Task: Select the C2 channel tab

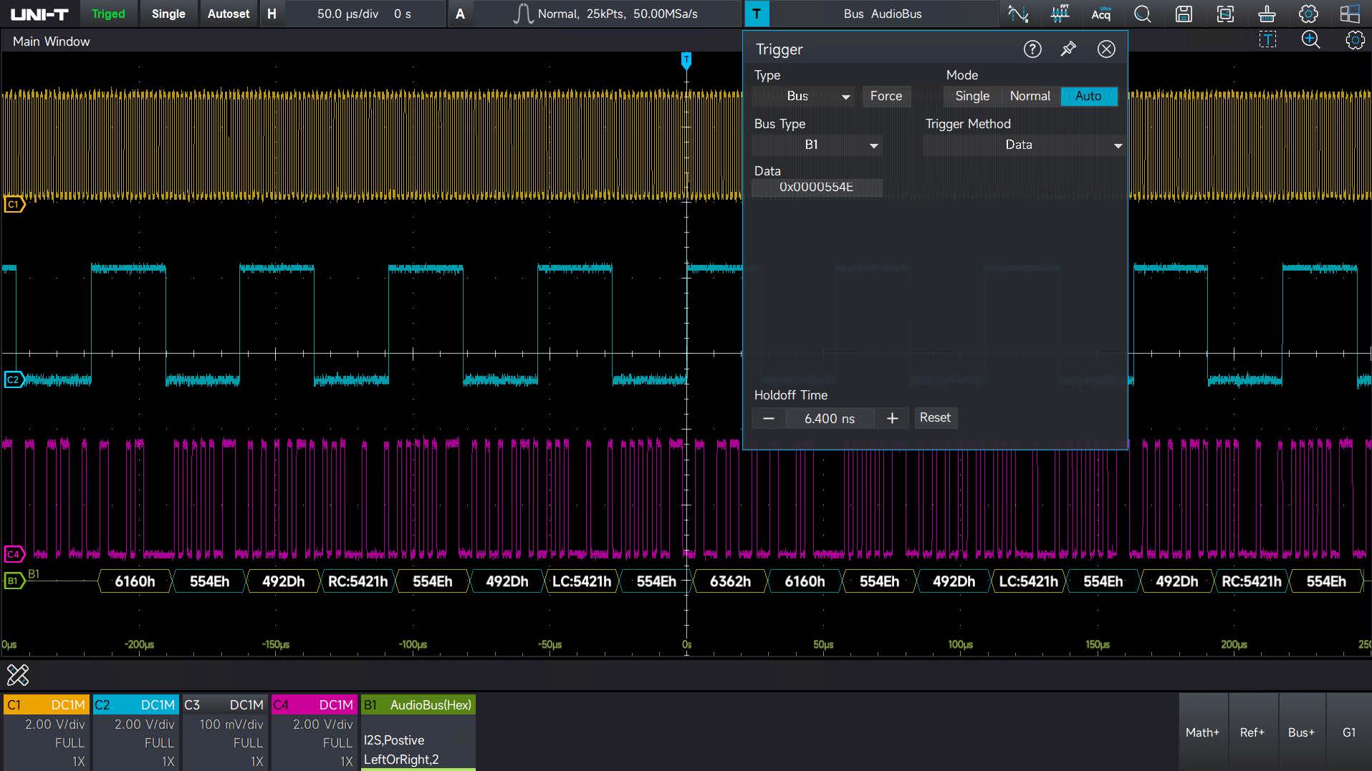Action: 135,704
